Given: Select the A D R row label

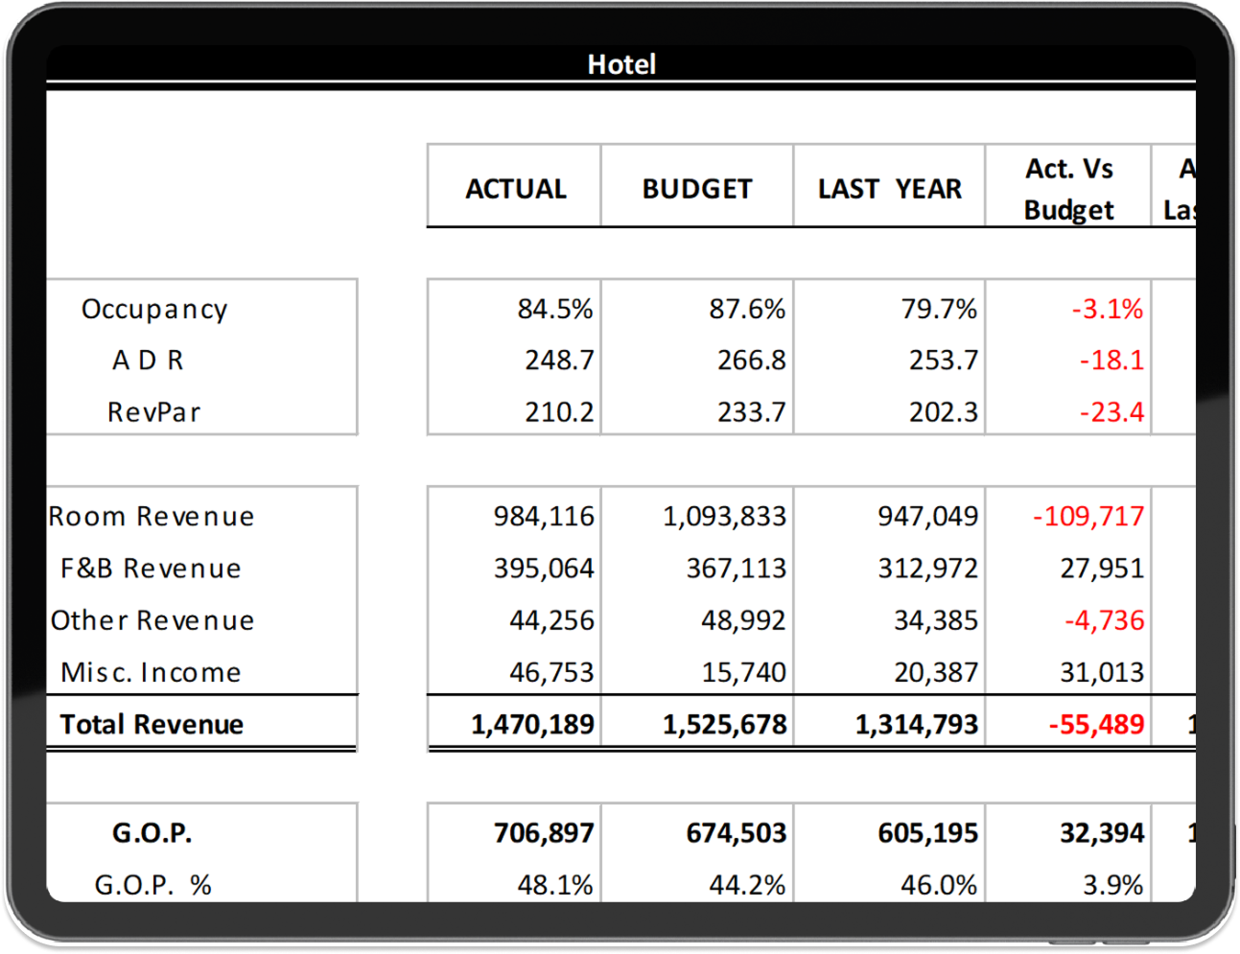Looking at the screenshot, I should [x=148, y=361].
